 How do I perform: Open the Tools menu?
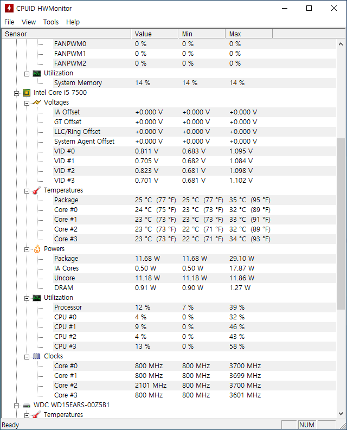point(51,22)
